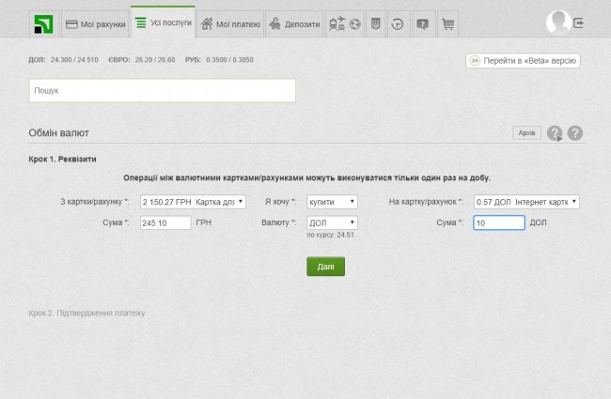611x399 pixels.
Task: Click the green PrivatBank logo
Action: pos(43,23)
